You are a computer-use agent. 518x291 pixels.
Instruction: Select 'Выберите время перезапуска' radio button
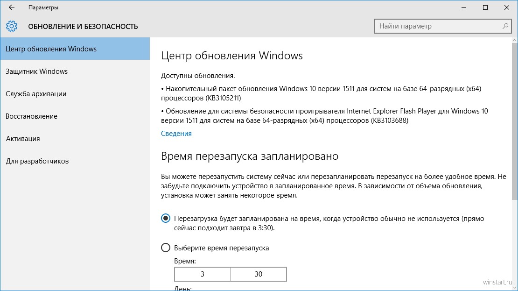pos(166,248)
